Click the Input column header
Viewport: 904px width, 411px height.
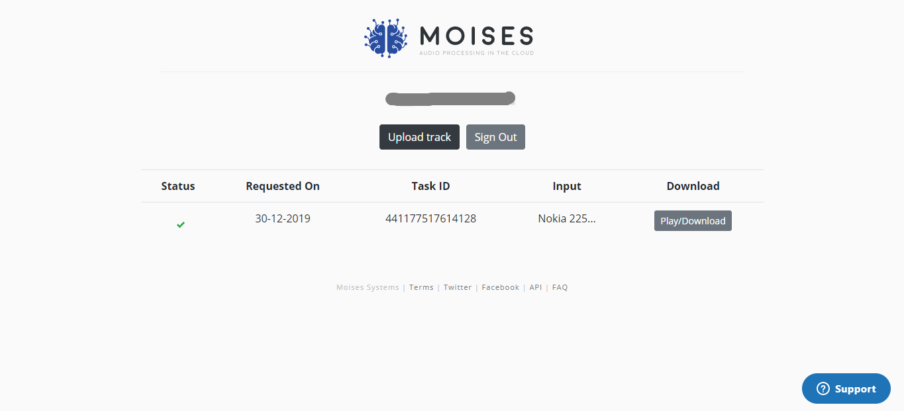pyautogui.click(x=567, y=186)
